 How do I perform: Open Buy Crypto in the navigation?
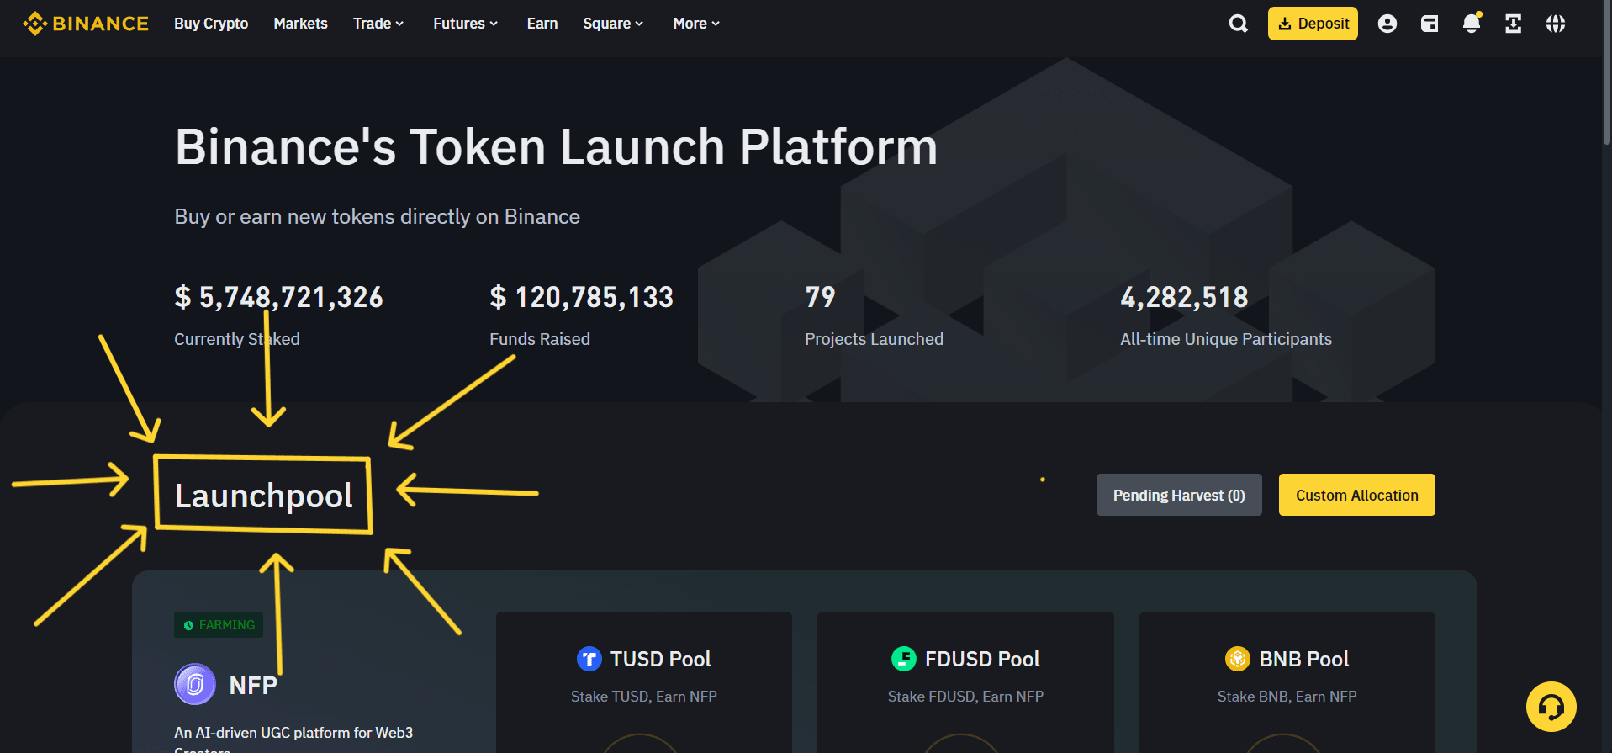[211, 24]
